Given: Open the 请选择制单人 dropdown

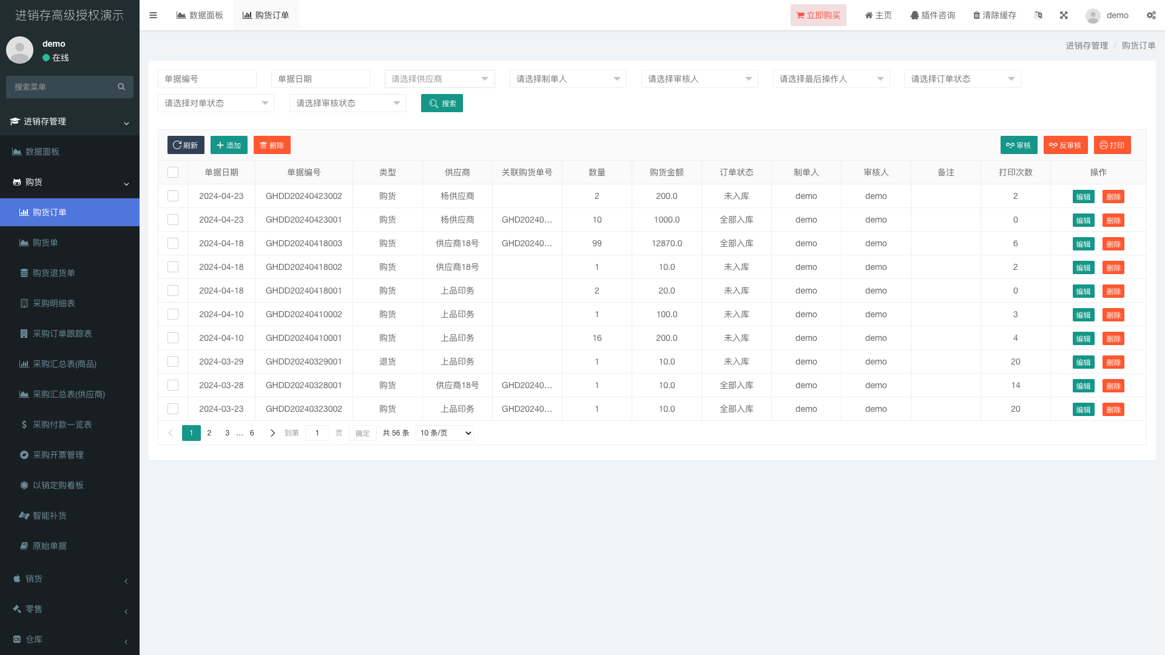Looking at the screenshot, I should (x=568, y=79).
